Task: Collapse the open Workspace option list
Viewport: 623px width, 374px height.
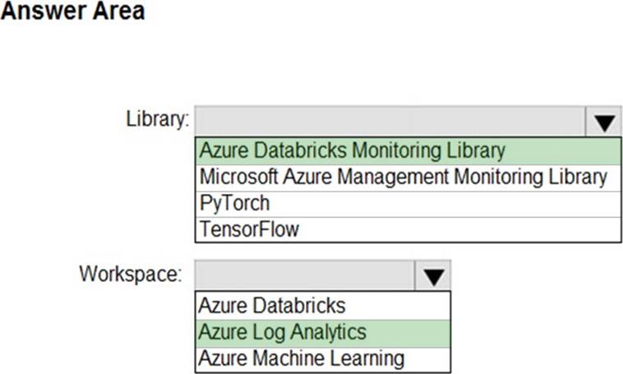Action: 433,276
